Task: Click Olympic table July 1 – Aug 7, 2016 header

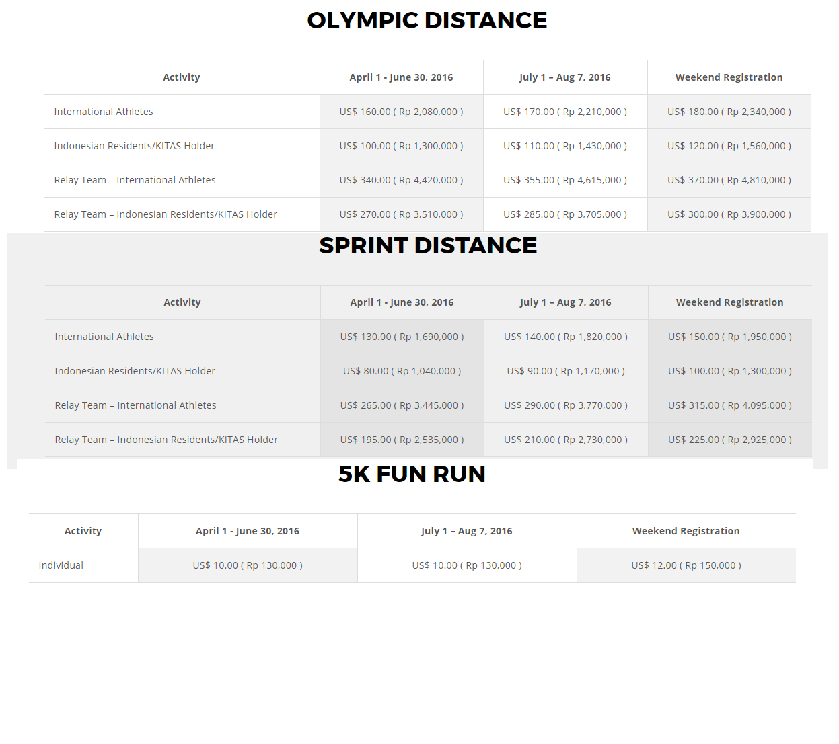Action: pos(565,77)
